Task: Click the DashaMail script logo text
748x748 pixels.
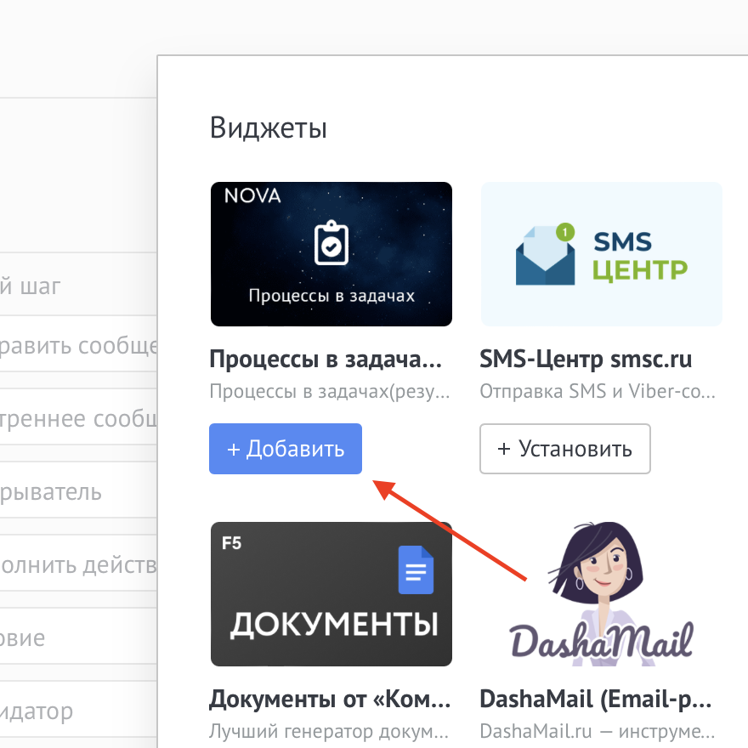Action: [602, 639]
